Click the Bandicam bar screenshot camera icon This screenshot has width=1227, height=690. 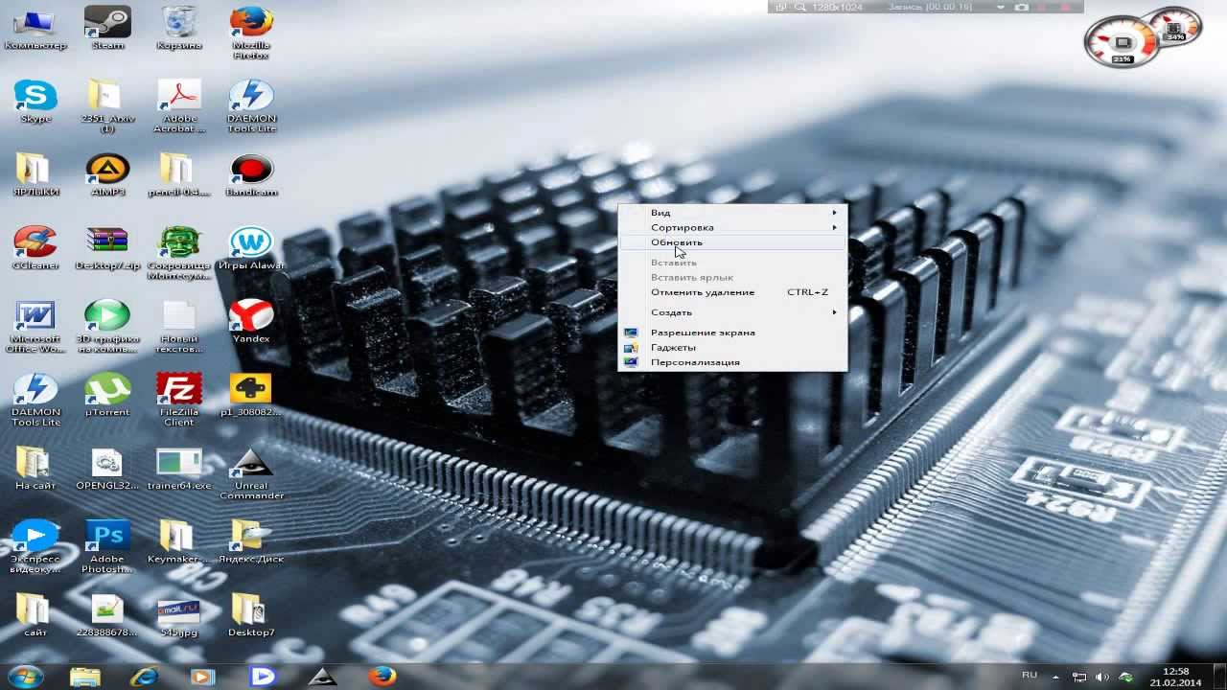pos(1022,7)
